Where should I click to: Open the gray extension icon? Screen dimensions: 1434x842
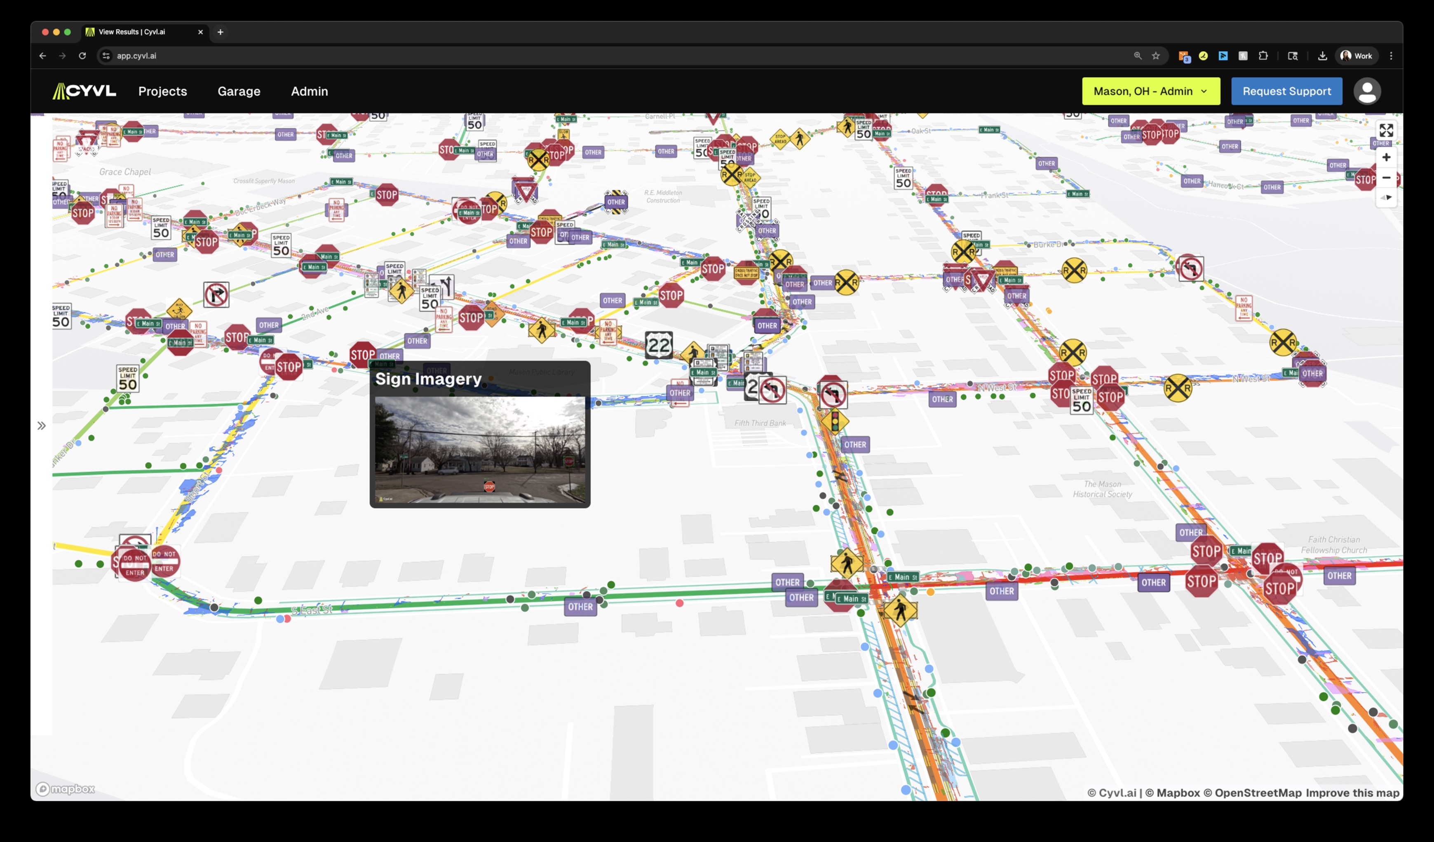(x=1243, y=56)
